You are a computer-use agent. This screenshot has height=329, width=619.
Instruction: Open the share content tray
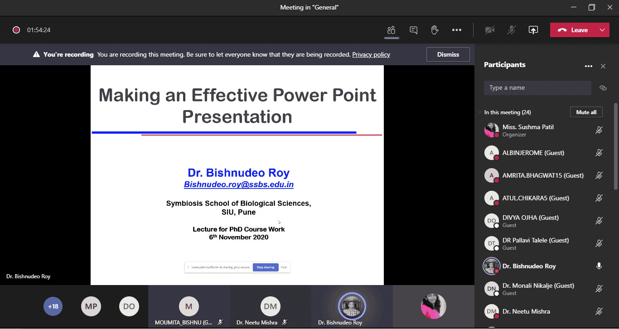tap(533, 30)
